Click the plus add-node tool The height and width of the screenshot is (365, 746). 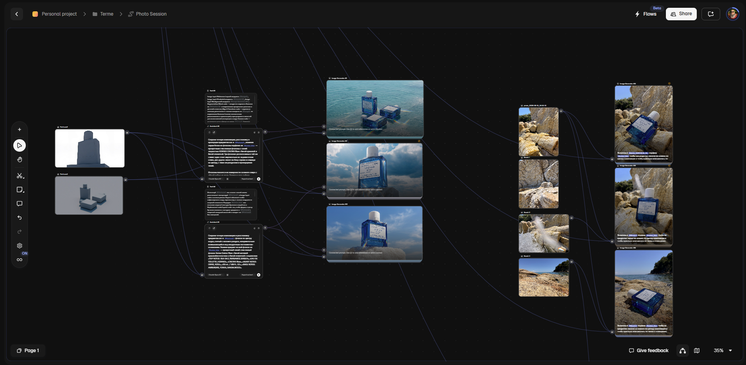click(x=20, y=129)
